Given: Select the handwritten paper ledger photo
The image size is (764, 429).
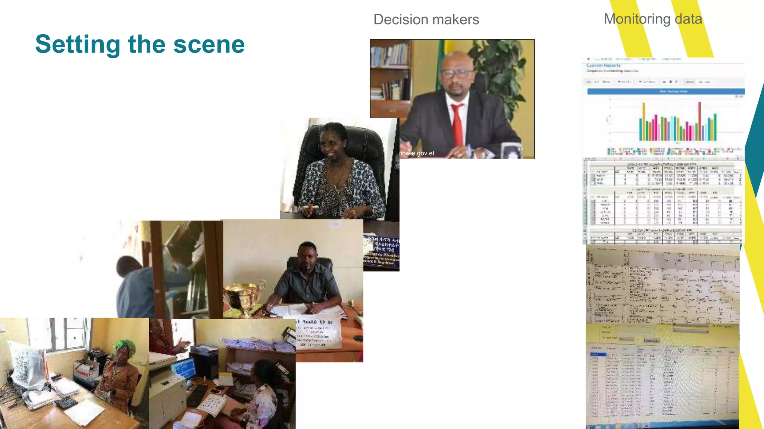Looking at the screenshot, I should (x=663, y=284).
